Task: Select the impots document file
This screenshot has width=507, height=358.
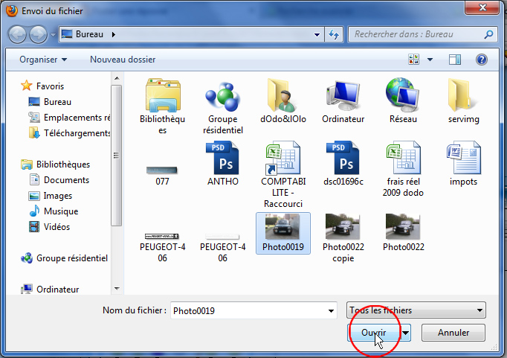Action: coord(463,159)
